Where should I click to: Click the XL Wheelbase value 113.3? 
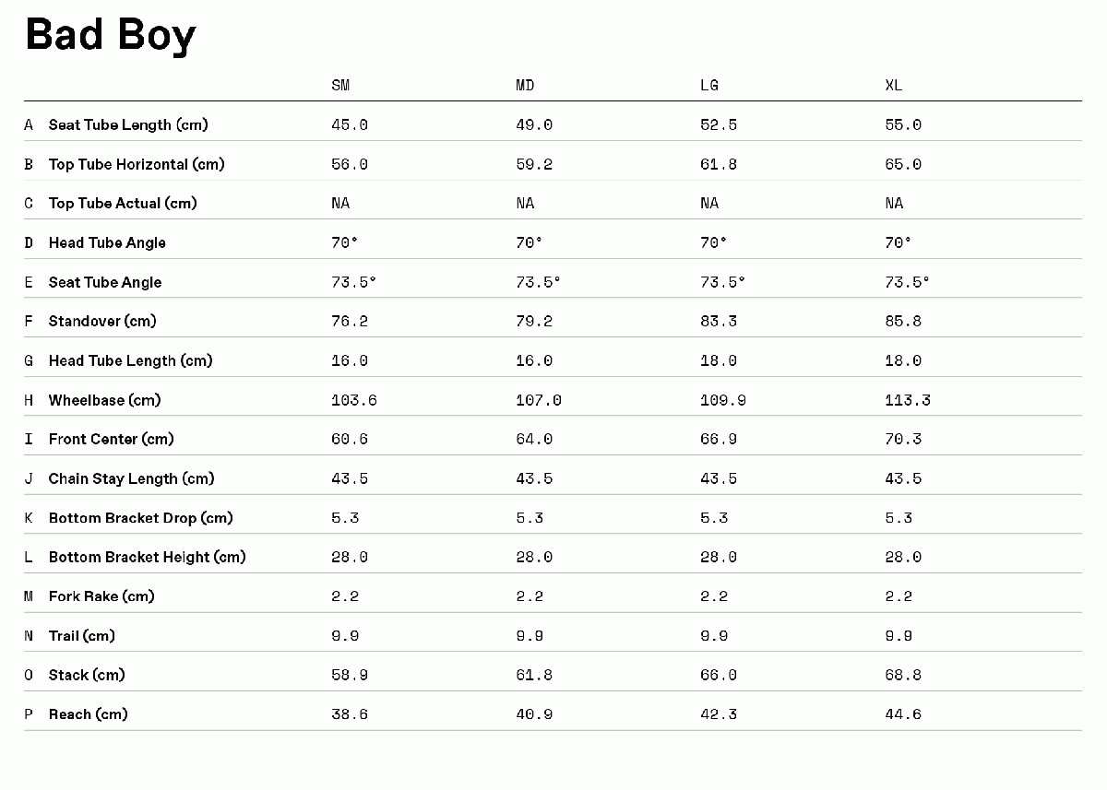tap(908, 400)
